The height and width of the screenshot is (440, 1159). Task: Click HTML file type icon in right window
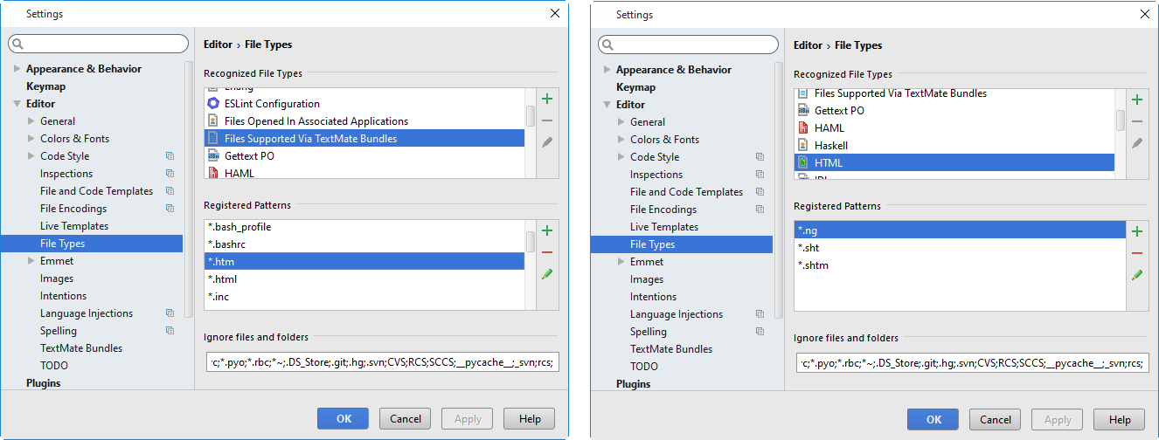point(803,162)
